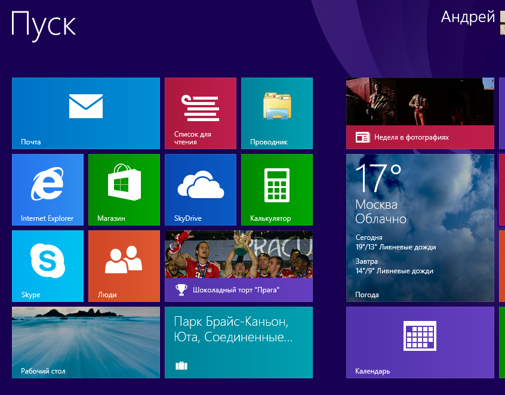Viewport: 505px width, 395px height.
Task: Click the Москва city label
Action: pos(377,205)
